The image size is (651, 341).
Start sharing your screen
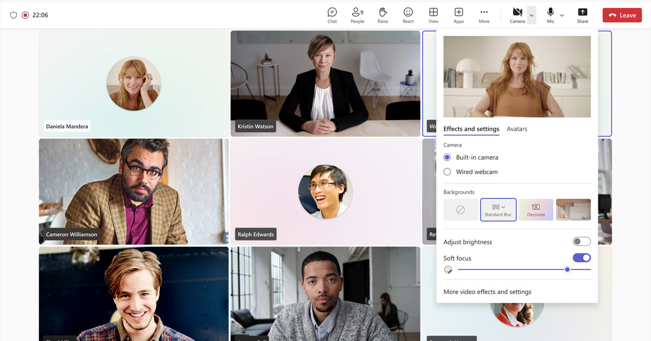click(x=582, y=15)
